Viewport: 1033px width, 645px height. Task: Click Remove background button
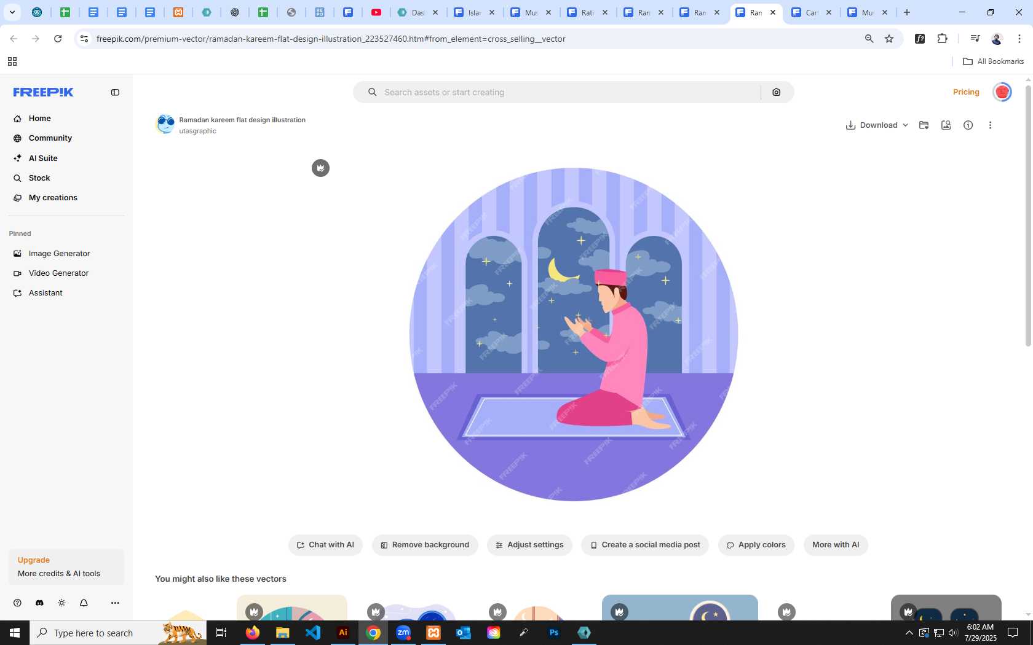pos(425,545)
